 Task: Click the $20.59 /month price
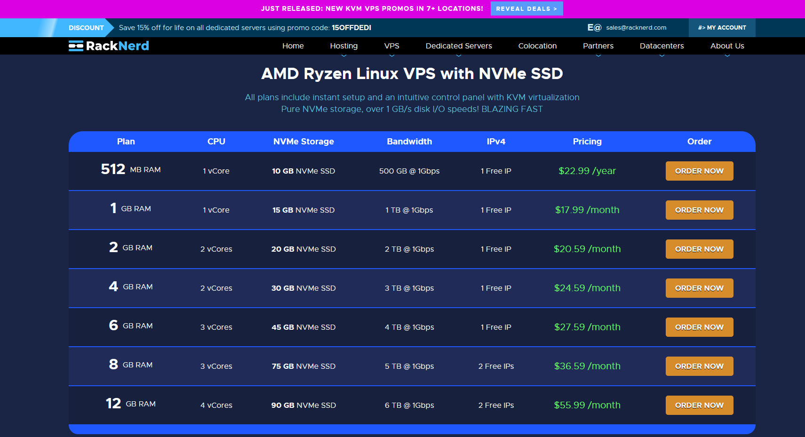587,249
